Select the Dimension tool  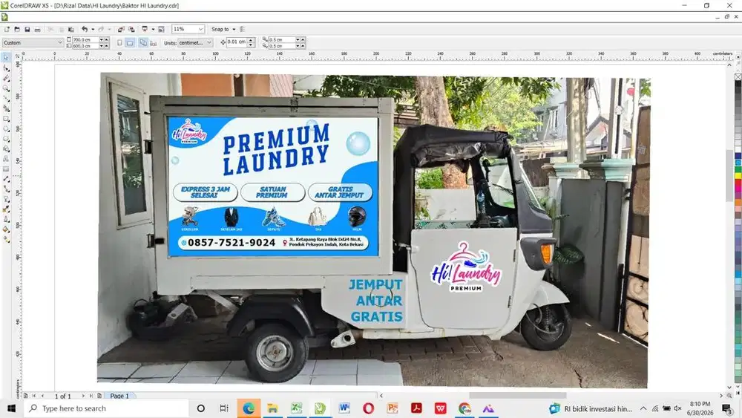tap(6, 180)
